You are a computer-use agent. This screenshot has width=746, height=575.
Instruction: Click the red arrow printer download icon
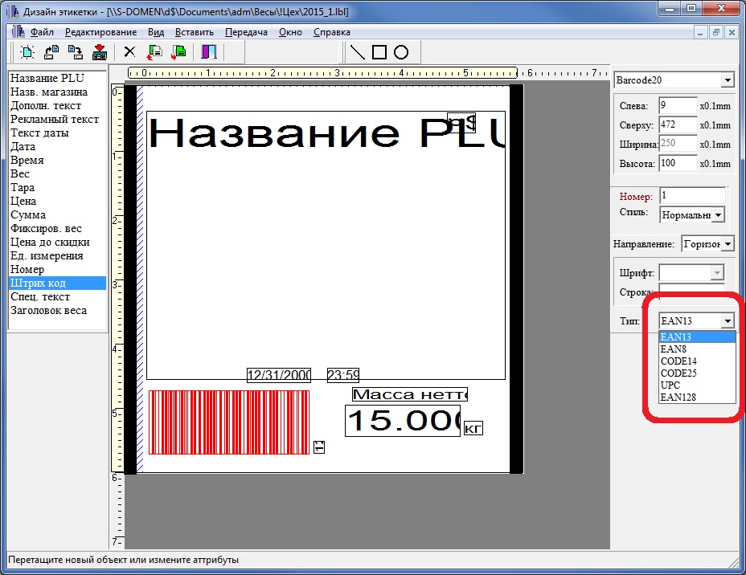pos(100,52)
